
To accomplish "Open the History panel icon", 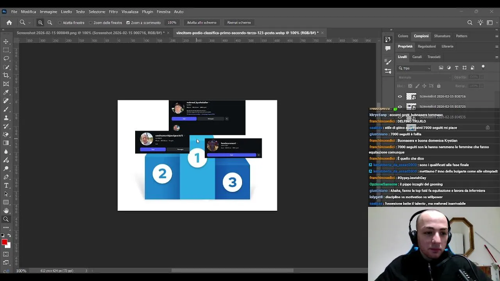I will pyautogui.click(x=387, y=39).
